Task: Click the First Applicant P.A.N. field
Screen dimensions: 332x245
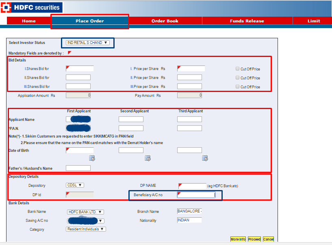Action: pyautogui.click(x=78, y=128)
